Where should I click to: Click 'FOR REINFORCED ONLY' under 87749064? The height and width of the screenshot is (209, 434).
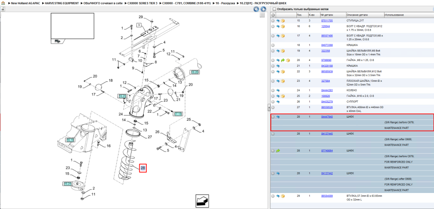tap(398, 162)
